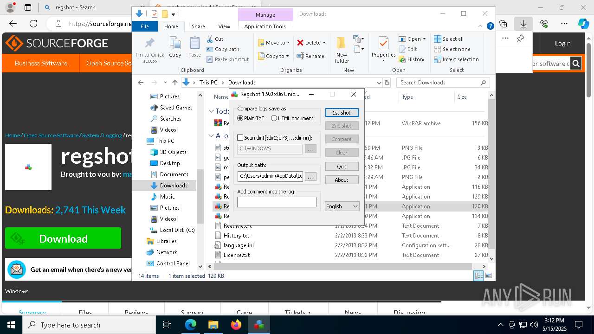Viewport: 594px width, 334px height.
Task: Click the 1st shot button
Action: click(x=342, y=113)
